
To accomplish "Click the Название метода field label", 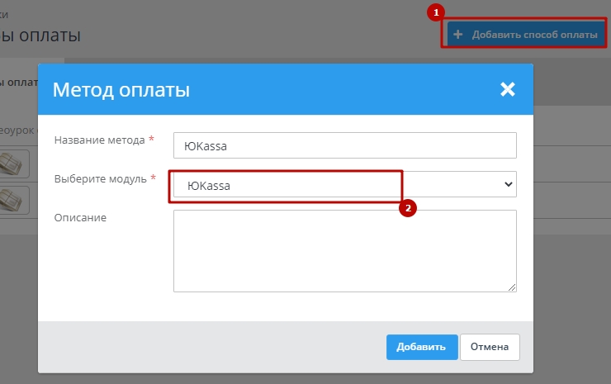I will 99,140.
